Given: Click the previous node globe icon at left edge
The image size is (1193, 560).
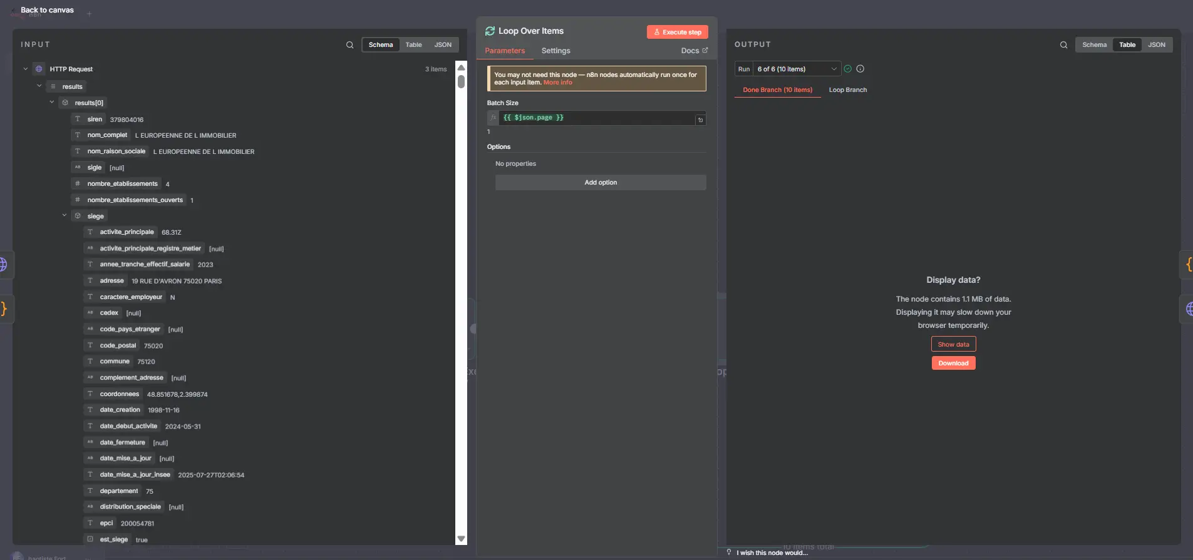Looking at the screenshot, I should (x=3, y=264).
